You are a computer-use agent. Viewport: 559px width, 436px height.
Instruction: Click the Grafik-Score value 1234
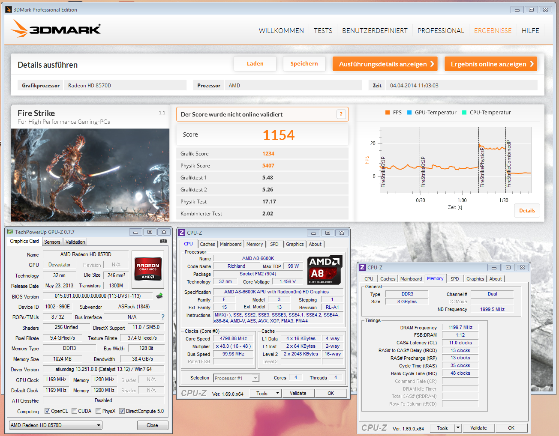[x=268, y=154]
